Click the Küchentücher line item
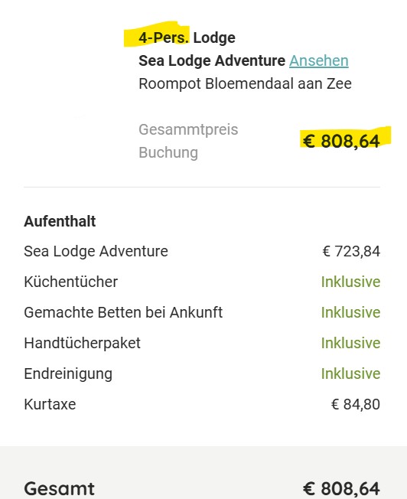 [x=70, y=282]
